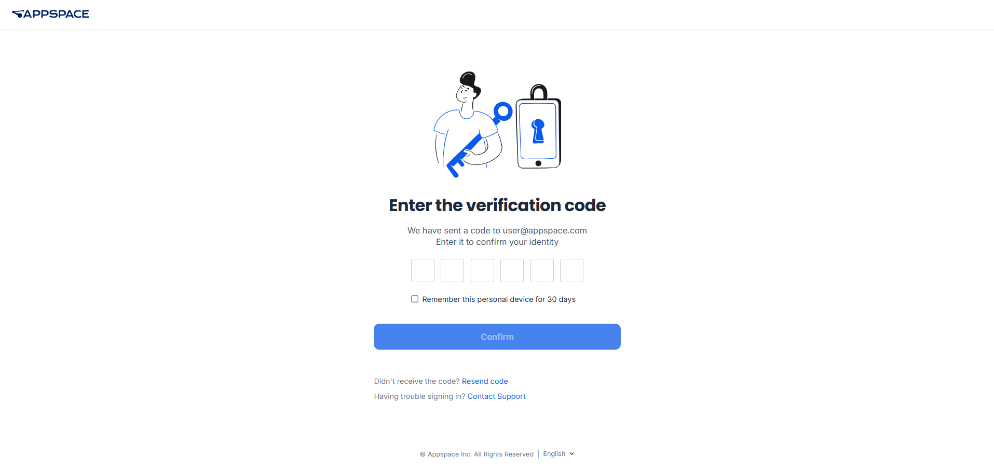Click the keyhole icon on phone screen

[x=538, y=131]
